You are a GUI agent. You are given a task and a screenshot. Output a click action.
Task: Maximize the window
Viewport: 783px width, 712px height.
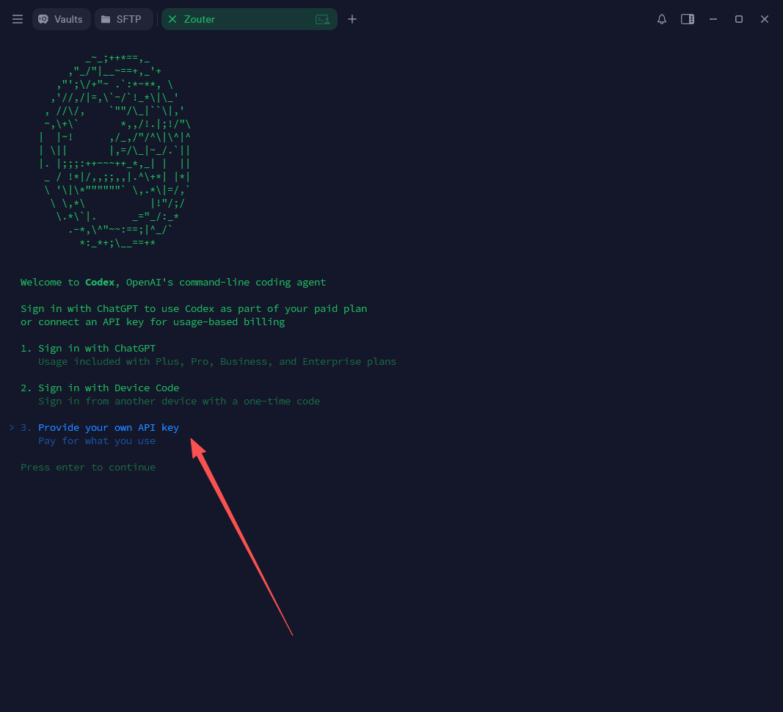pos(738,19)
